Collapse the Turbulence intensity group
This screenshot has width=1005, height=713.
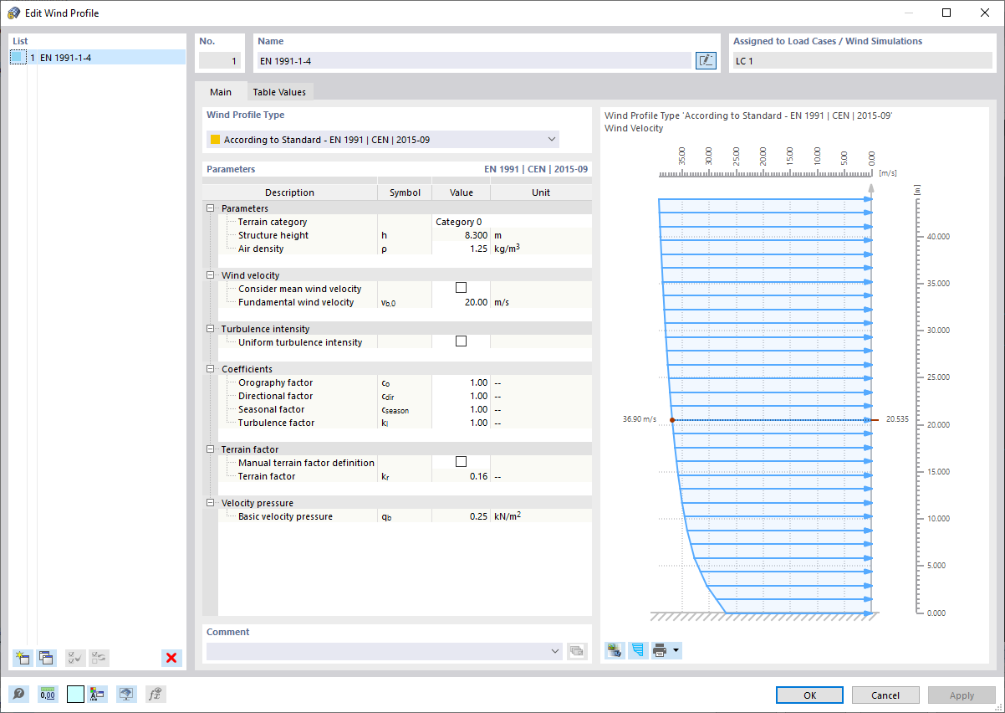point(210,329)
